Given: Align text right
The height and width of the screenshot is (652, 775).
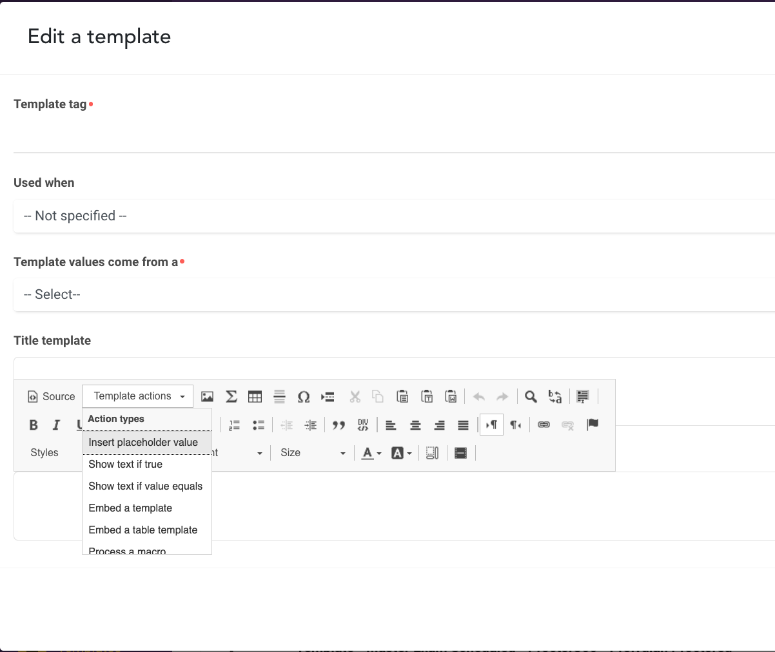Looking at the screenshot, I should tap(439, 425).
